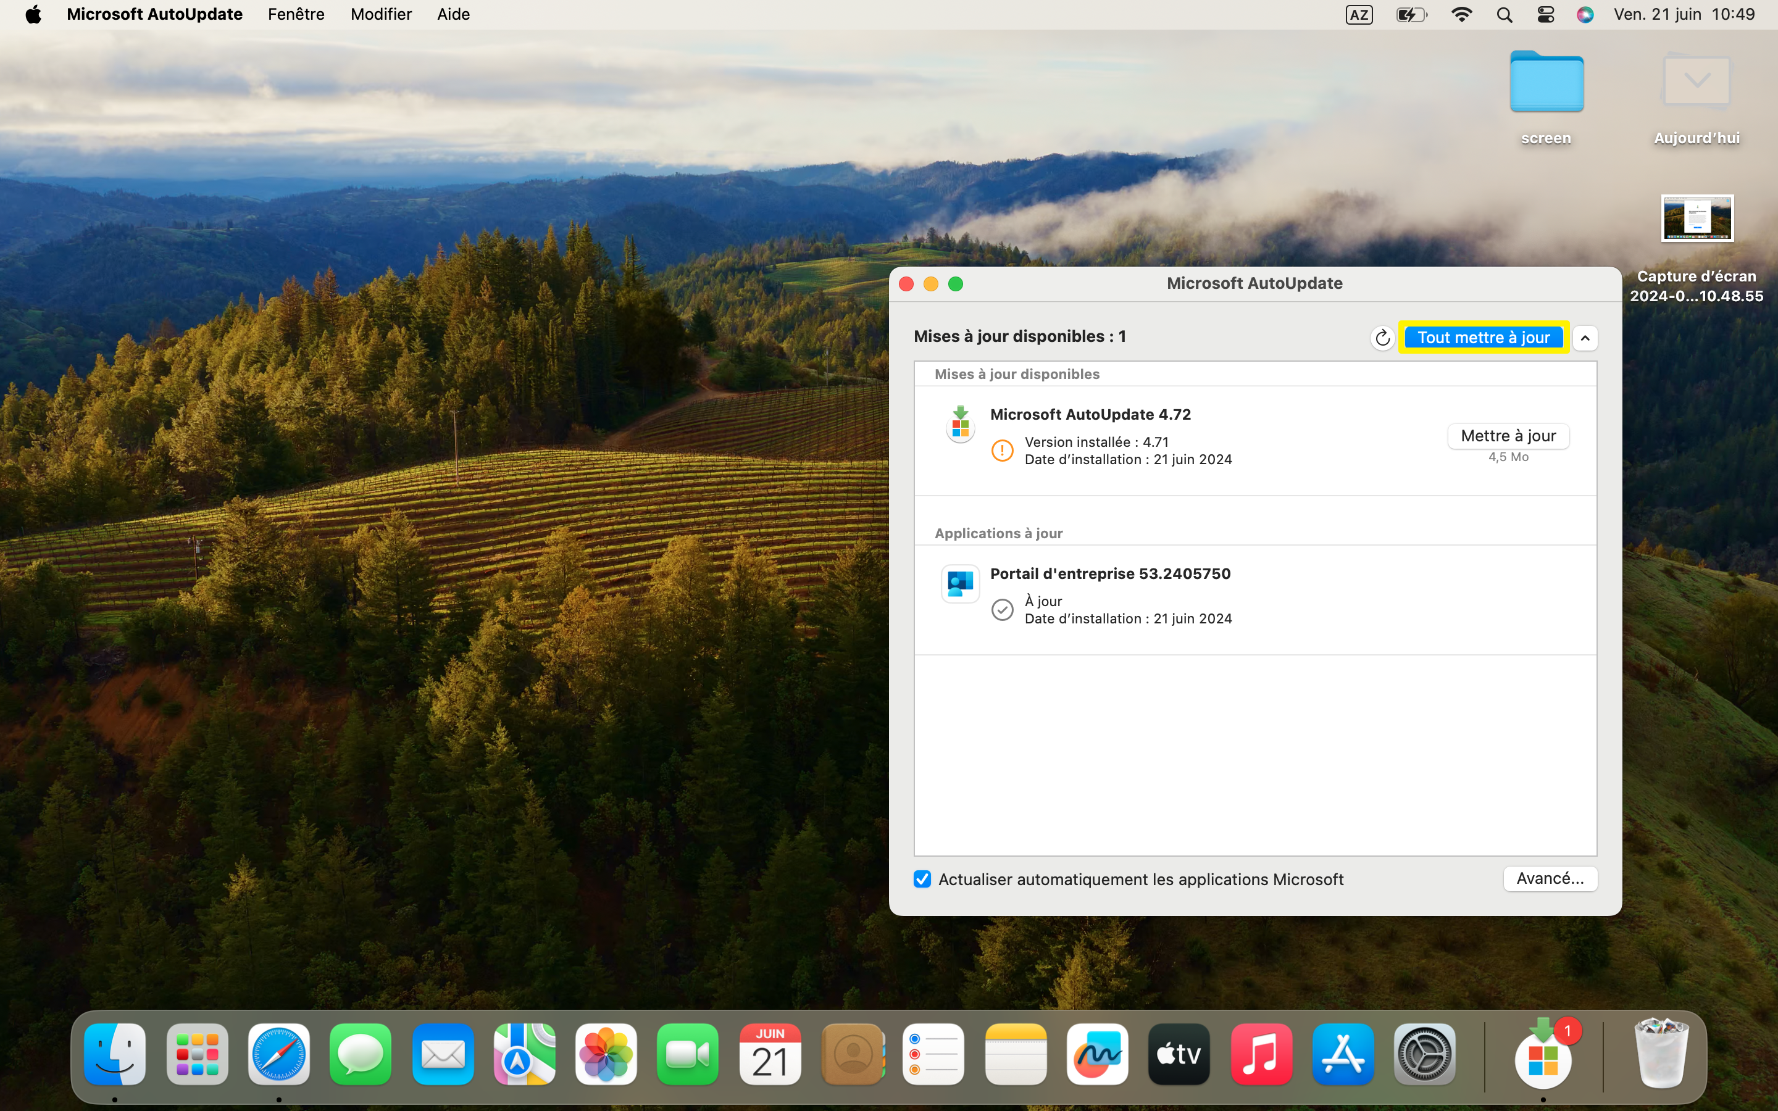The image size is (1778, 1111).
Task: Launch Safari from the Dock
Action: pos(279,1054)
